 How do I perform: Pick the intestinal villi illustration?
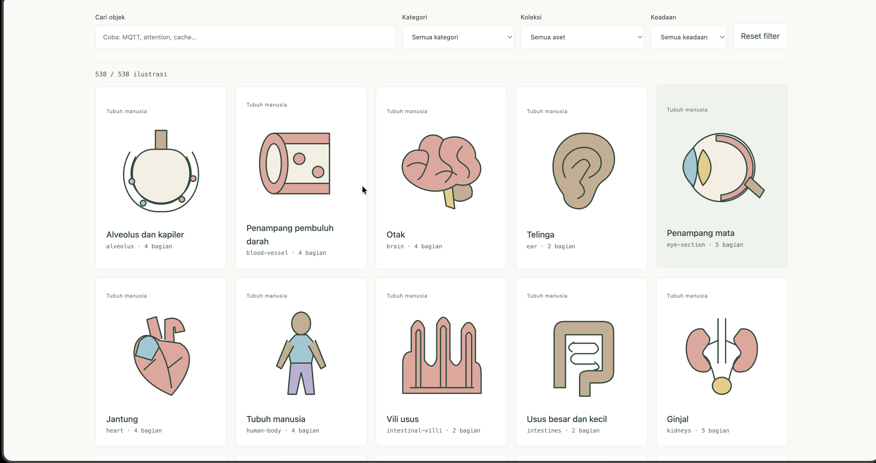[442, 355]
